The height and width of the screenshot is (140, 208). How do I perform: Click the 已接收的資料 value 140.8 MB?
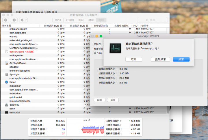point(135,121)
